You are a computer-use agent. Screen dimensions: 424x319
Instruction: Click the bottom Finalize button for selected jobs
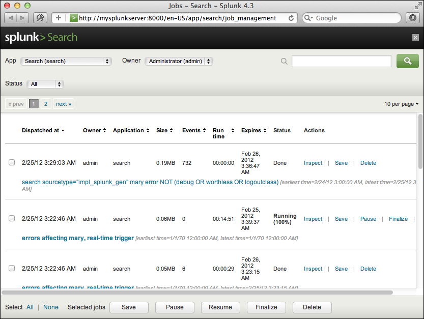coord(266,307)
